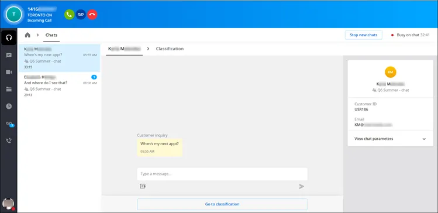This screenshot has width=438, height=213.
Task: Click the 'Incoming Call' label
Action: click(39, 20)
